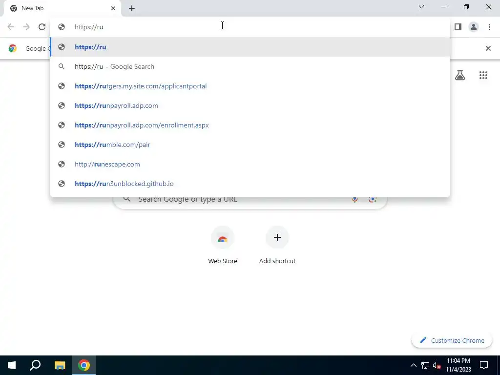Screen dimensions: 500x375
Task: Open Customize Chrome
Action: point(452,340)
